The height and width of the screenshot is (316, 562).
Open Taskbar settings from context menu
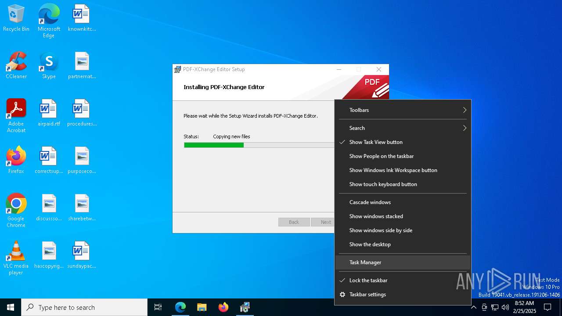click(x=403, y=294)
